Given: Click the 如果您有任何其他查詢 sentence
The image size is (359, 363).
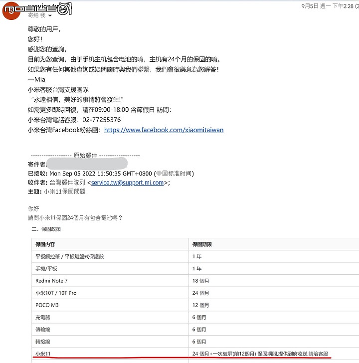Looking at the screenshot, I should click(123, 69).
